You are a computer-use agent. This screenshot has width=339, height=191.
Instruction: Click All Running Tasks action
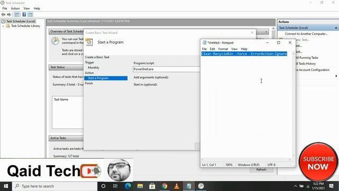[307, 58]
